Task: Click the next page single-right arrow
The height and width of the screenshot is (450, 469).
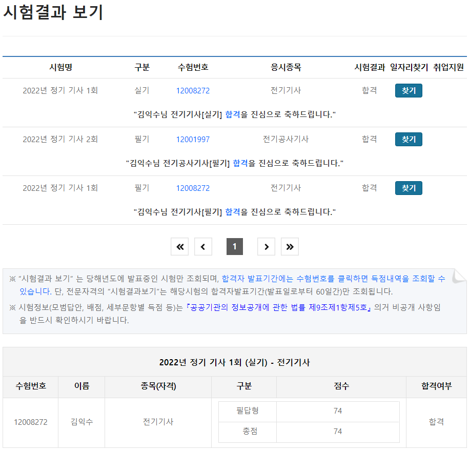Action: pos(266,247)
